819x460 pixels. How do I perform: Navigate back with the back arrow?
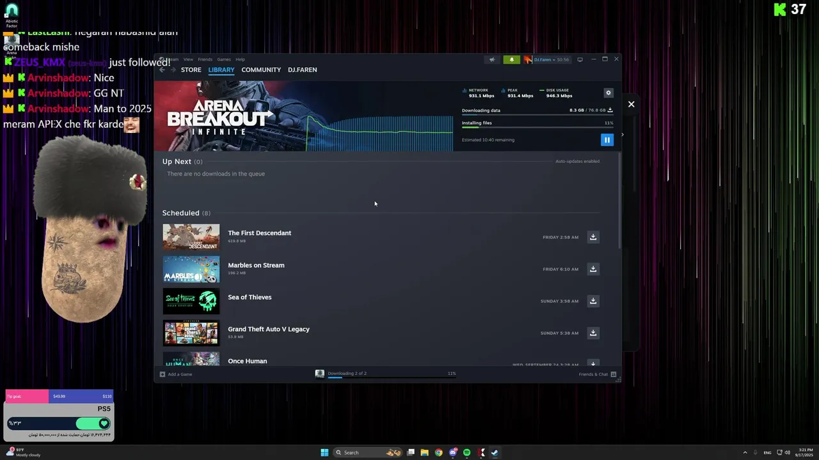(x=162, y=70)
